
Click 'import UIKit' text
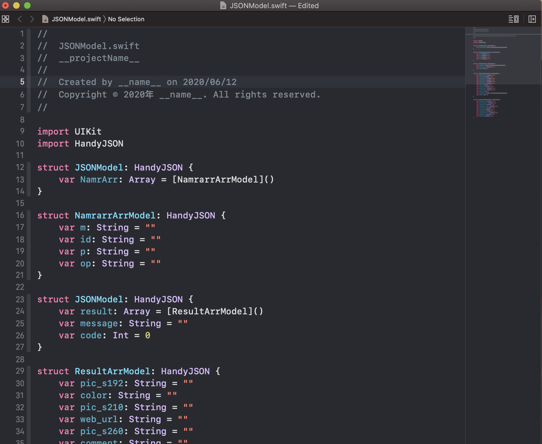(x=69, y=131)
